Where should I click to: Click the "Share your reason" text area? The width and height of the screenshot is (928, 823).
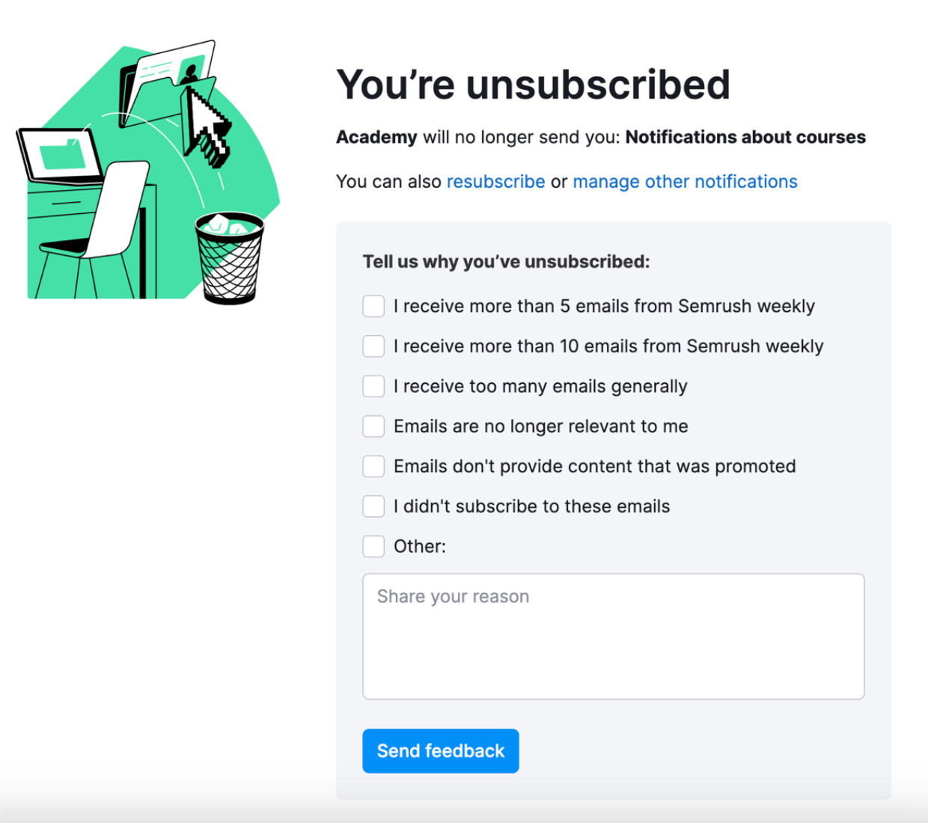pos(614,636)
